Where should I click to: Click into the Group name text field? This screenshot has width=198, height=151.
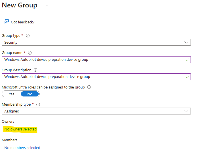[x=96, y=60]
